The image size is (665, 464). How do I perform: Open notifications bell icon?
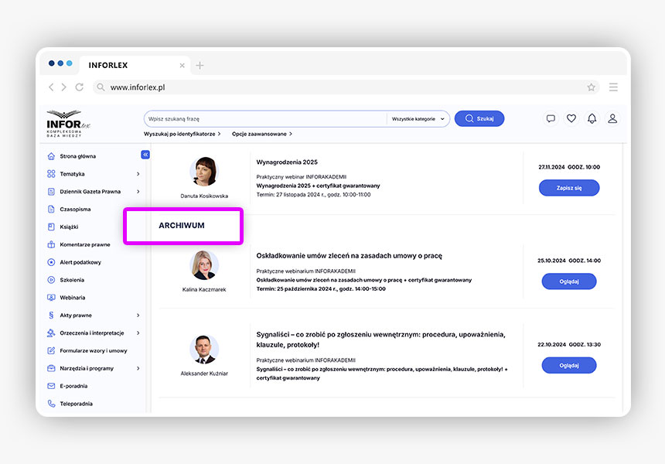pyautogui.click(x=592, y=118)
